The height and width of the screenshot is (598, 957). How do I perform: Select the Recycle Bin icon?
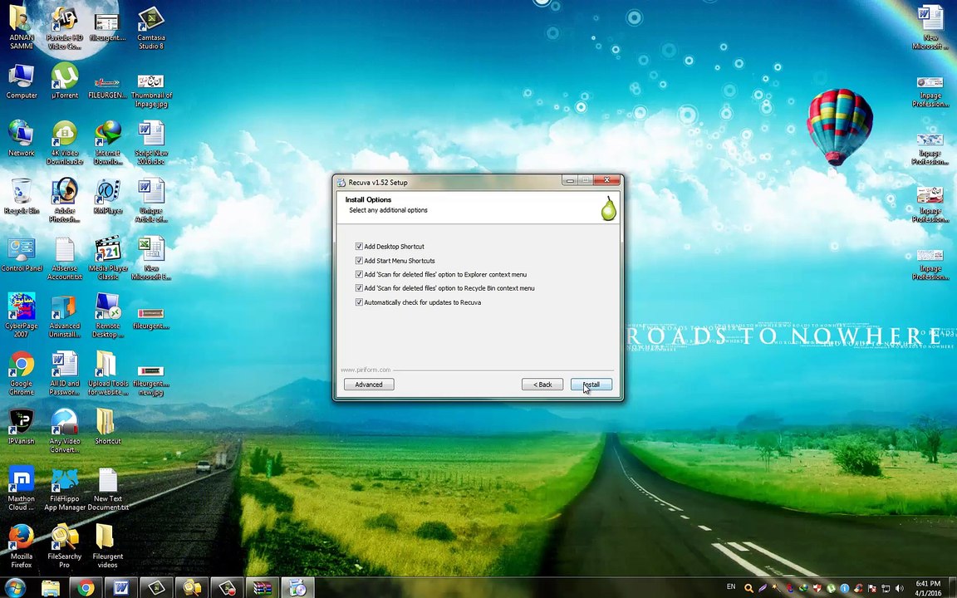point(22,196)
